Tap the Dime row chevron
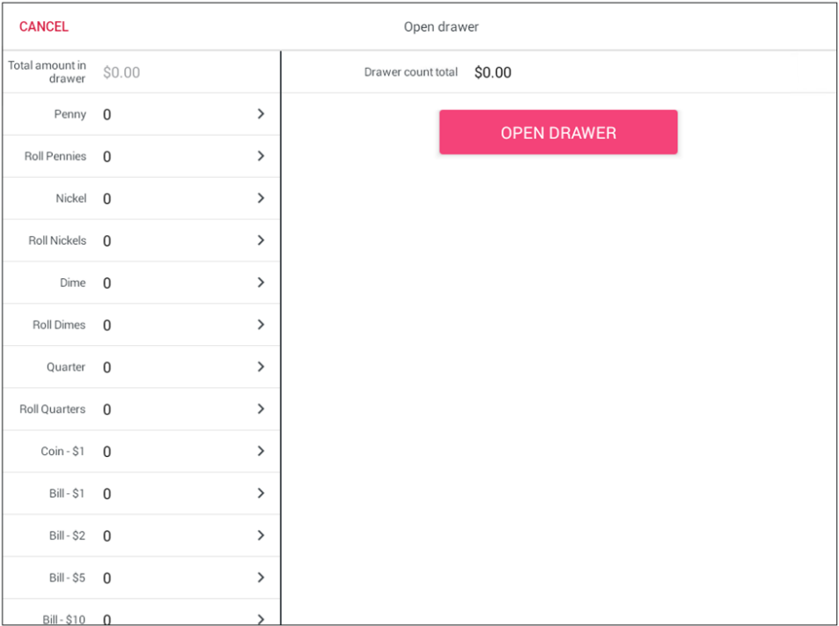Screen dimensions: 839x626 click(x=261, y=283)
